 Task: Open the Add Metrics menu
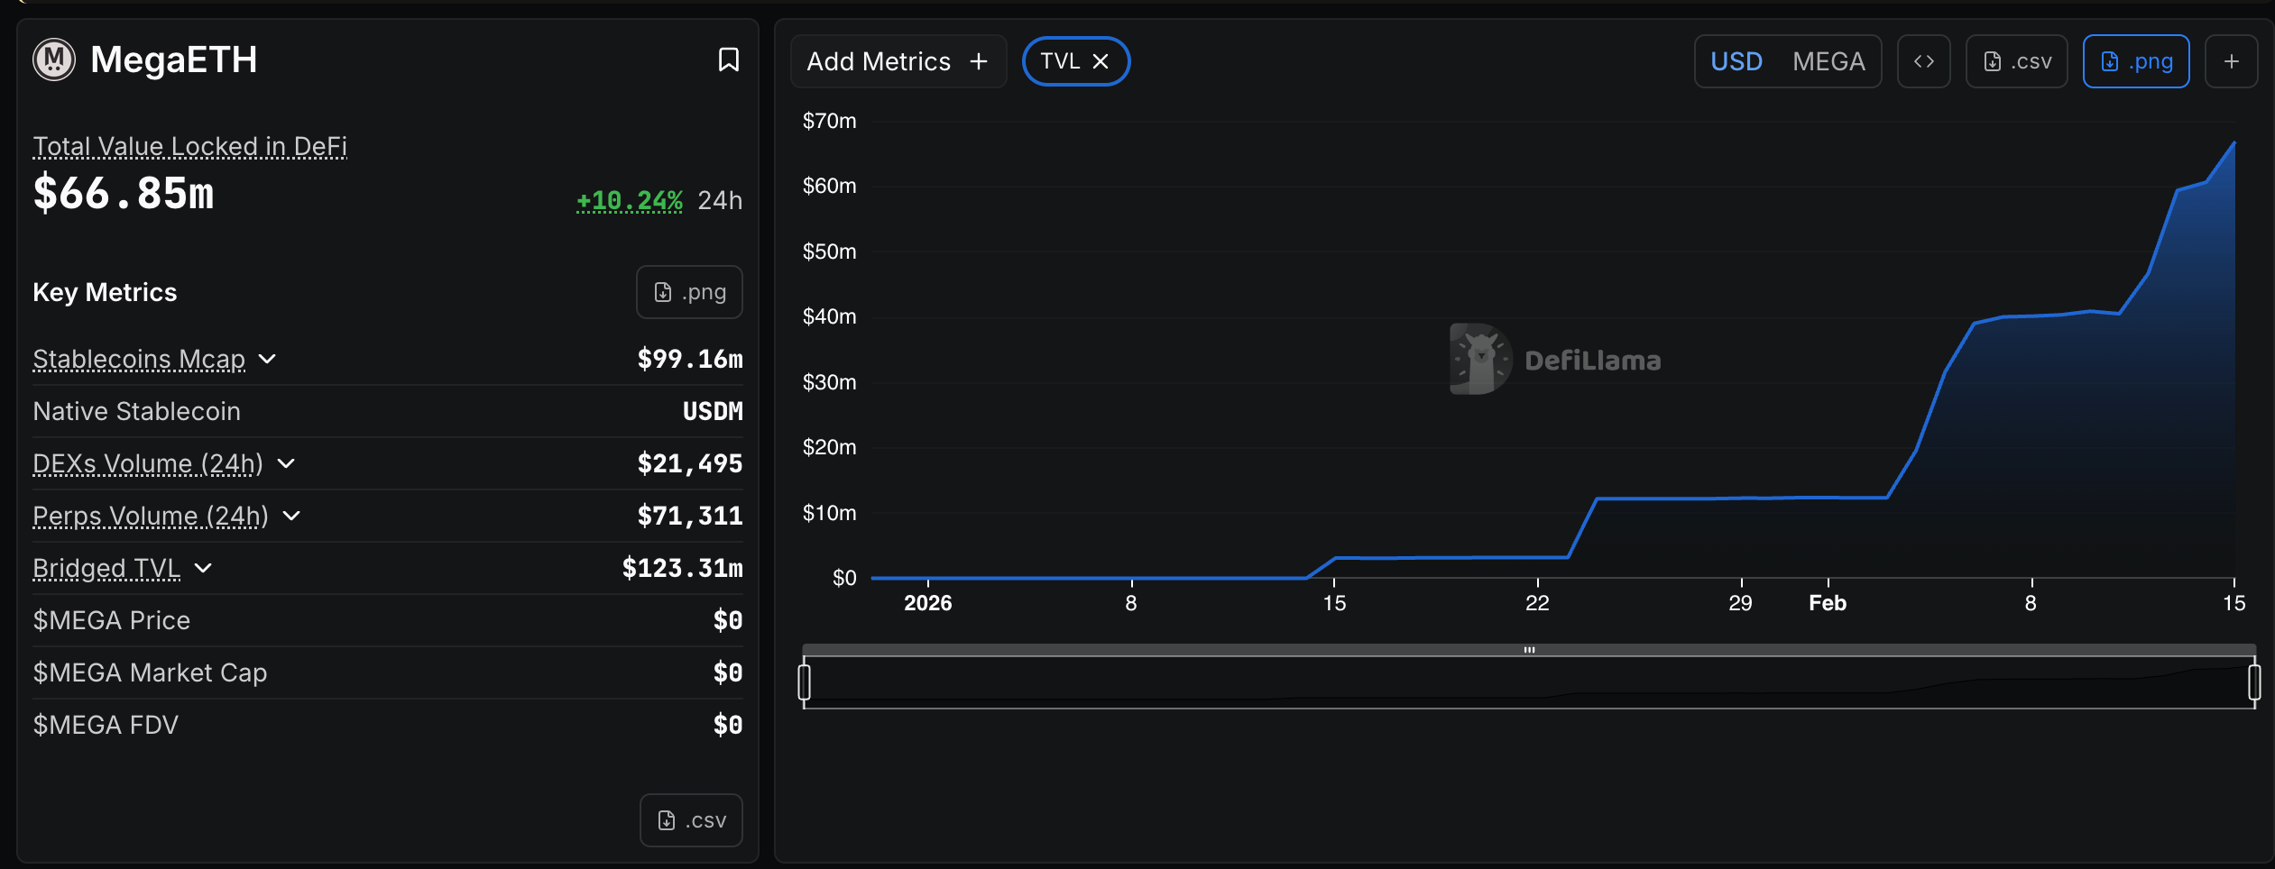(x=898, y=61)
